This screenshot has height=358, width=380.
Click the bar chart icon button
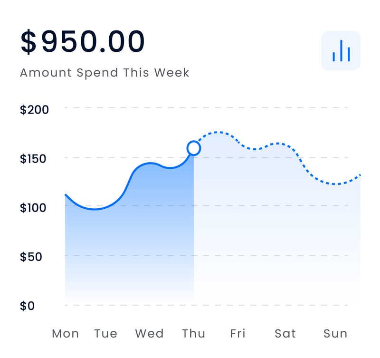click(x=341, y=51)
